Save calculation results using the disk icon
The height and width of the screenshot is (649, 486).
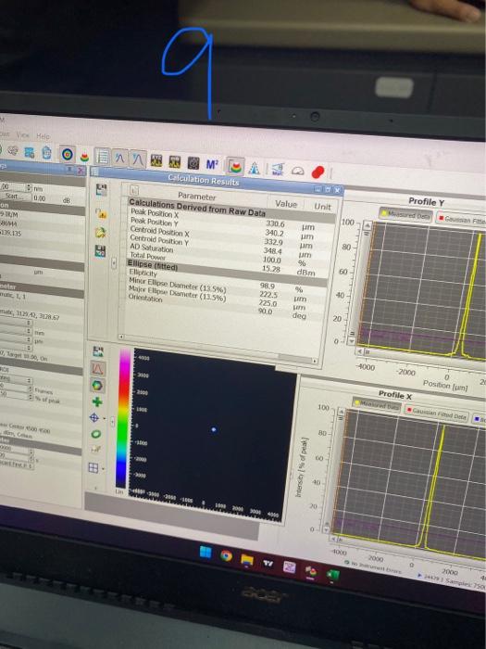pos(101,190)
